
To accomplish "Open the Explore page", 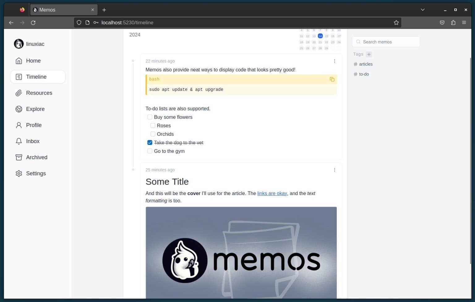I will point(35,109).
